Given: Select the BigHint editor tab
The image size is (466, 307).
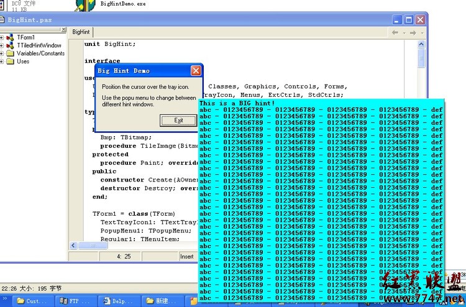Looking at the screenshot, I should 81,32.
